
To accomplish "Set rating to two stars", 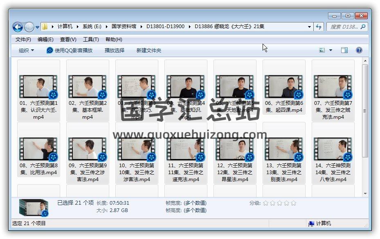I will (273, 203).
